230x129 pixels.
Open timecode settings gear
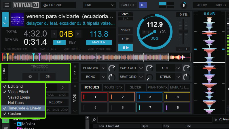pyautogui.click(x=30, y=77)
